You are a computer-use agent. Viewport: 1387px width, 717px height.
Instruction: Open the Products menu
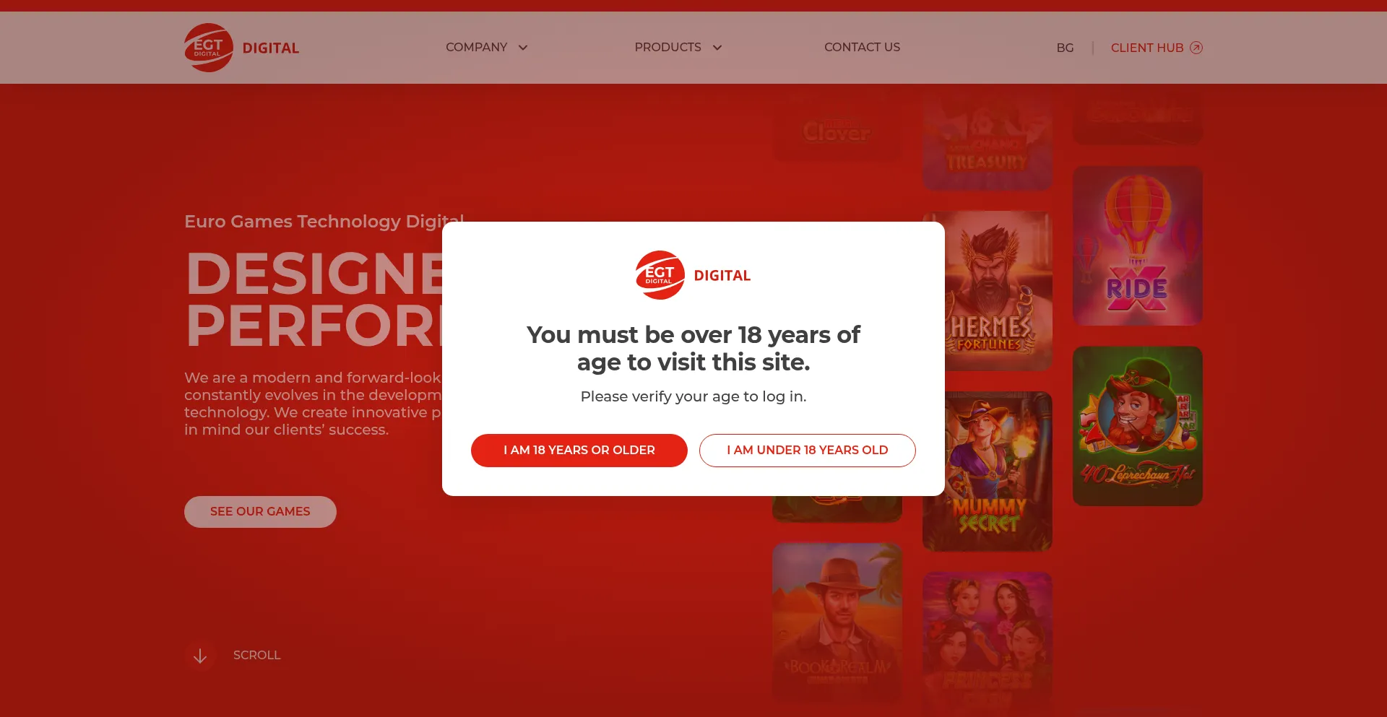[667, 47]
